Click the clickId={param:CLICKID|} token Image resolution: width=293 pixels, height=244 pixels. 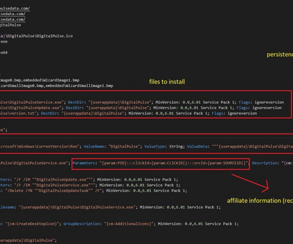point(160,163)
